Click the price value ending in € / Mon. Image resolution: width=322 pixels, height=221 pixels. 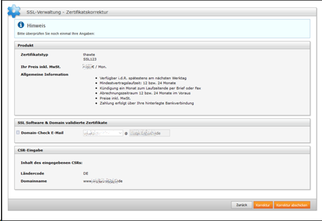(x=94, y=67)
